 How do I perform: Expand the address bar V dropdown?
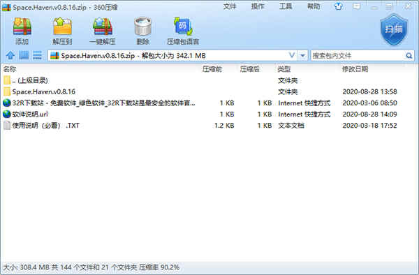pyautogui.click(x=292, y=56)
